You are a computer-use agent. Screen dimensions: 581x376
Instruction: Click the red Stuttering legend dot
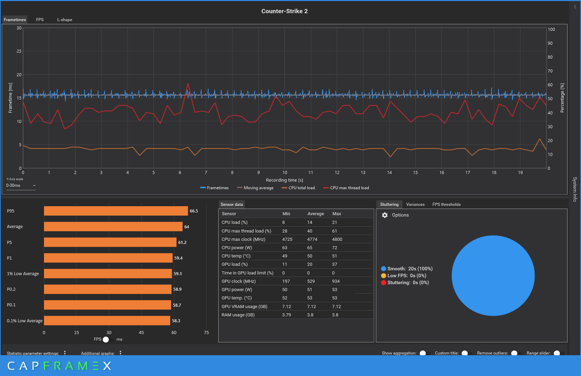point(384,282)
